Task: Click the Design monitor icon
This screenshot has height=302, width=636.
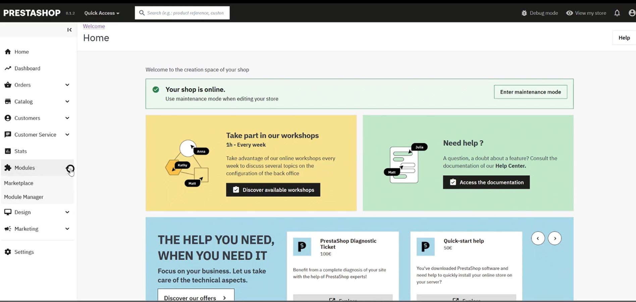Action: [x=8, y=212]
